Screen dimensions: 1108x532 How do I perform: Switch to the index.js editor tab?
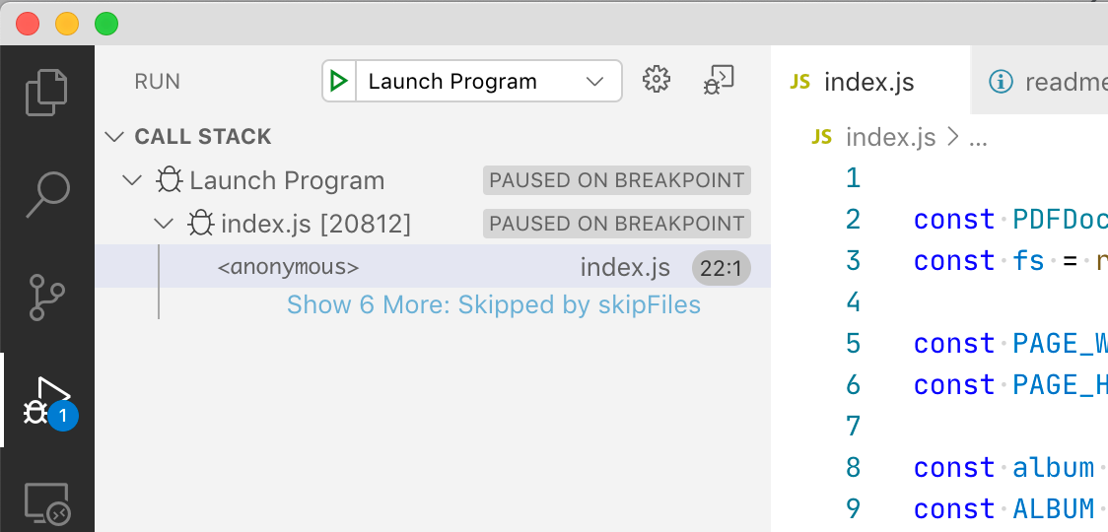click(x=867, y=82)
